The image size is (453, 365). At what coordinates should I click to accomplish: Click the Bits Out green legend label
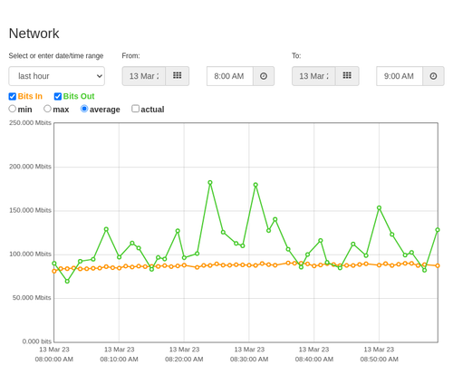tap(79, 96)
